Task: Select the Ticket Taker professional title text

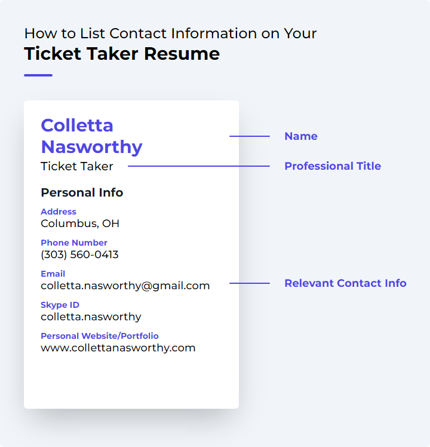Action: (77, 166)
